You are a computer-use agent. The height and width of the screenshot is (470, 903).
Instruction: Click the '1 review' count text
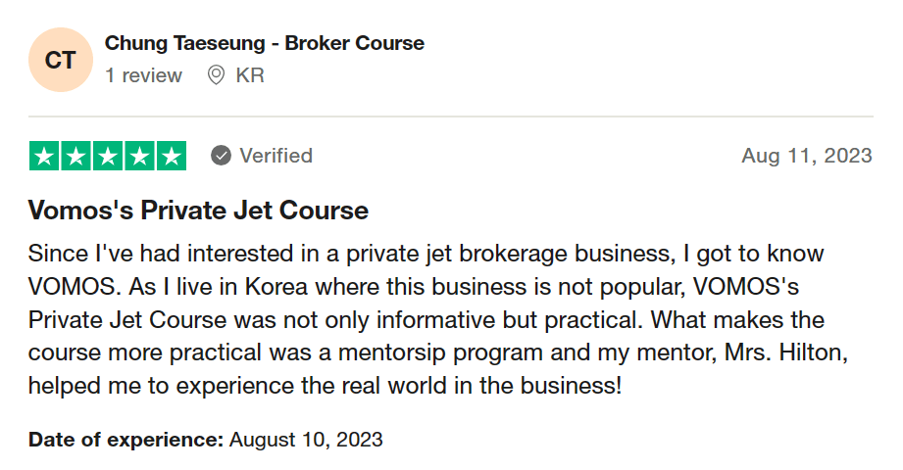click(x=143, y=75)
